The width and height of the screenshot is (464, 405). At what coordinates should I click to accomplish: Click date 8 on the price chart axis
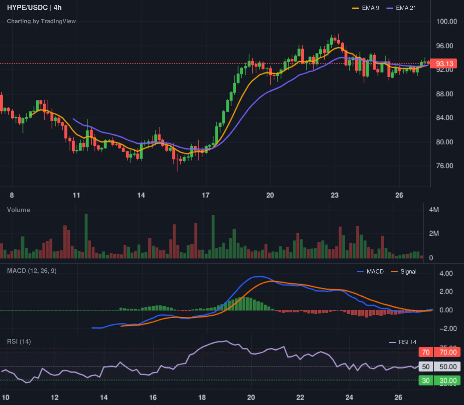12,195
